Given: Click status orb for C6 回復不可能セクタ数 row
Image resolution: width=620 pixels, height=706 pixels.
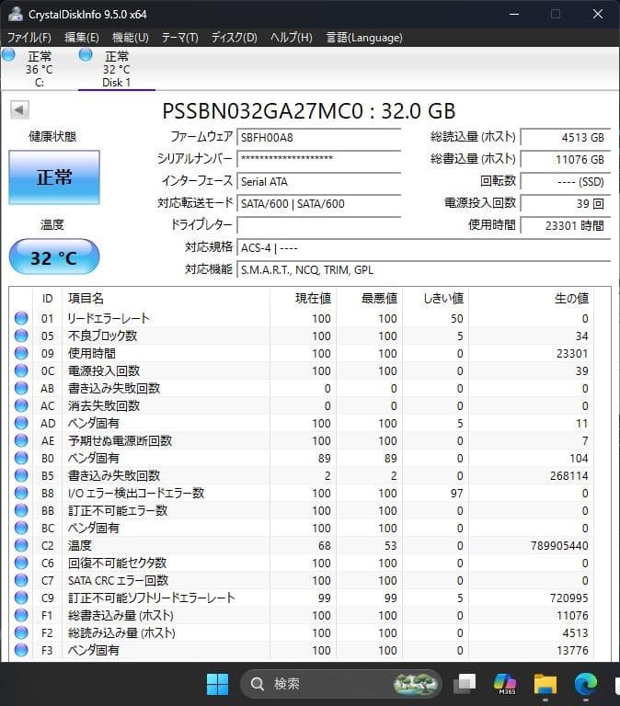Looking at the screenshot, I should [x=21, y=563].
